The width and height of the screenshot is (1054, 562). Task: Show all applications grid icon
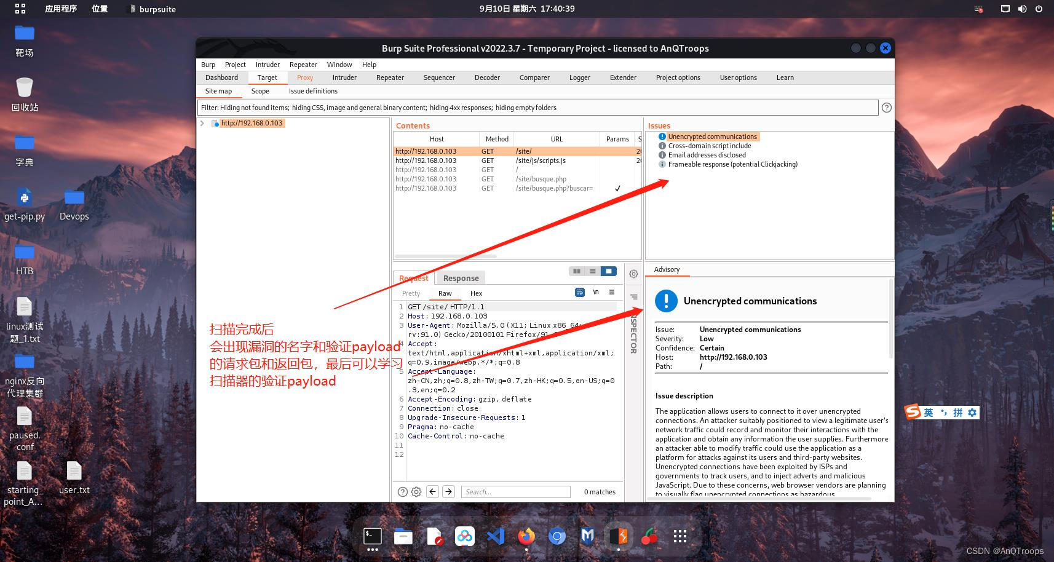(x=680, y=537)
